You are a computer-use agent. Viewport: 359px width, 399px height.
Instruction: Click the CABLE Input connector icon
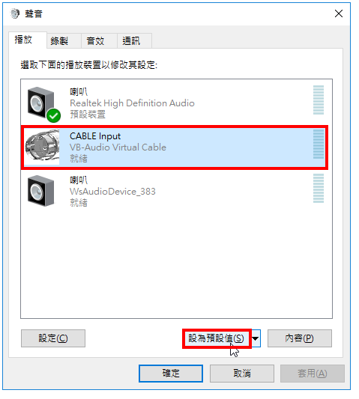click(x=42, y=147)
